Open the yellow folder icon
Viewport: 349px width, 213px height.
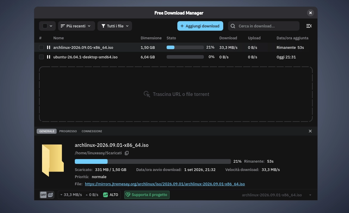click(x=53, y=160)
